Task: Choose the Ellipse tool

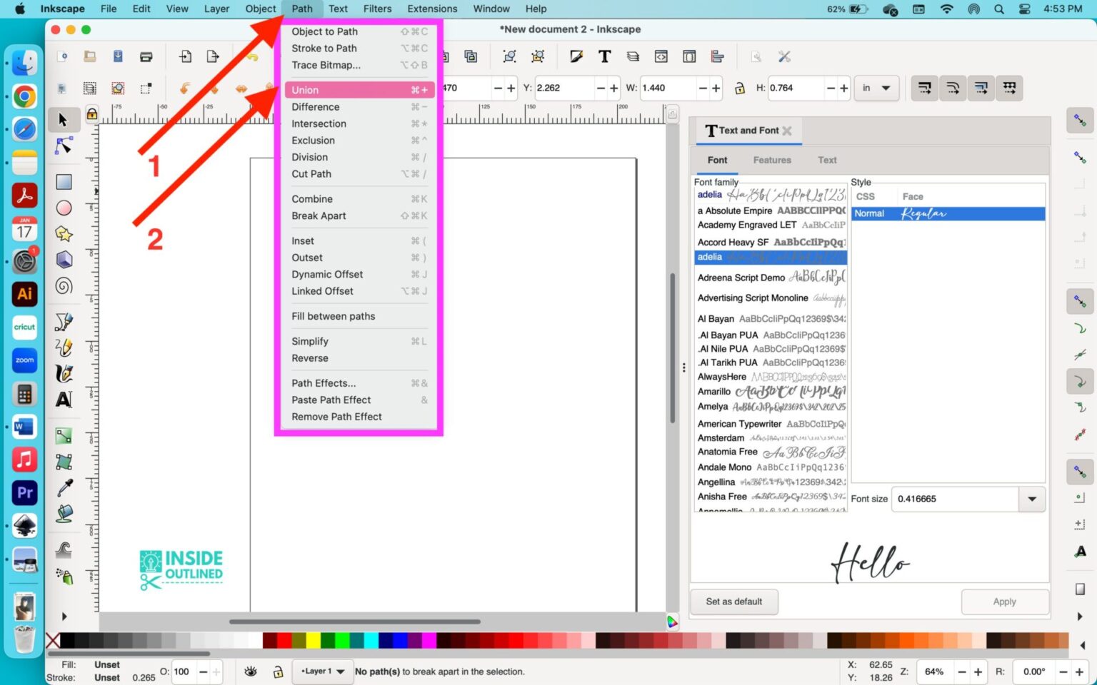Action: pos(63,208)
